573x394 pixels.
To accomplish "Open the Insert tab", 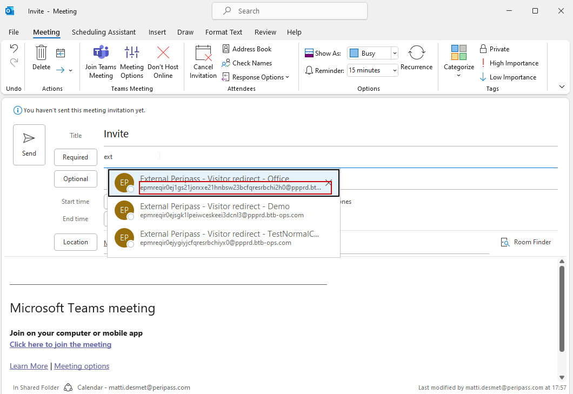I will click(x=157, y=32).
